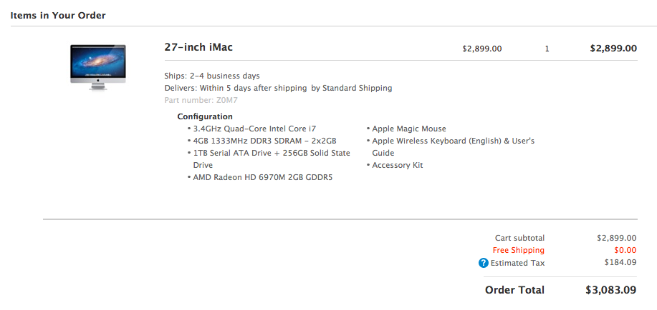Select the Order Total amount $3,083.09

tap(611, 289)
